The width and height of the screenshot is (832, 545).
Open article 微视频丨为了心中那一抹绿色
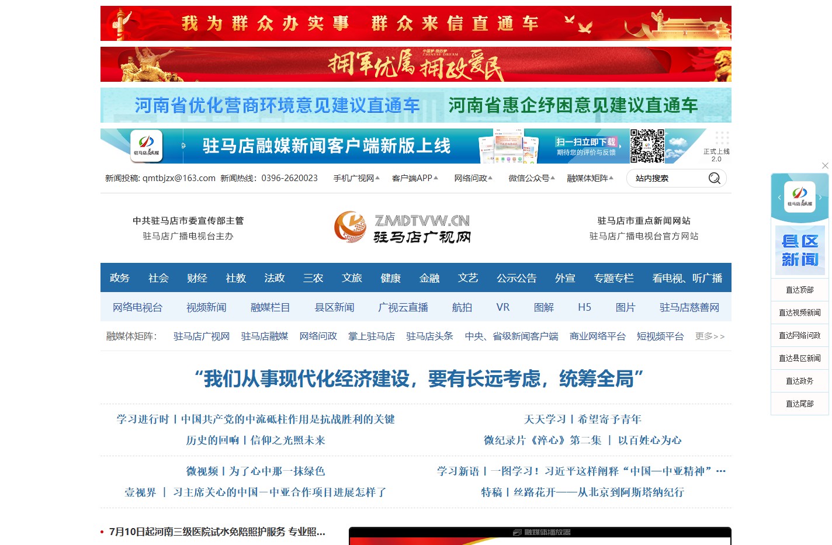(x=256, y=471)
